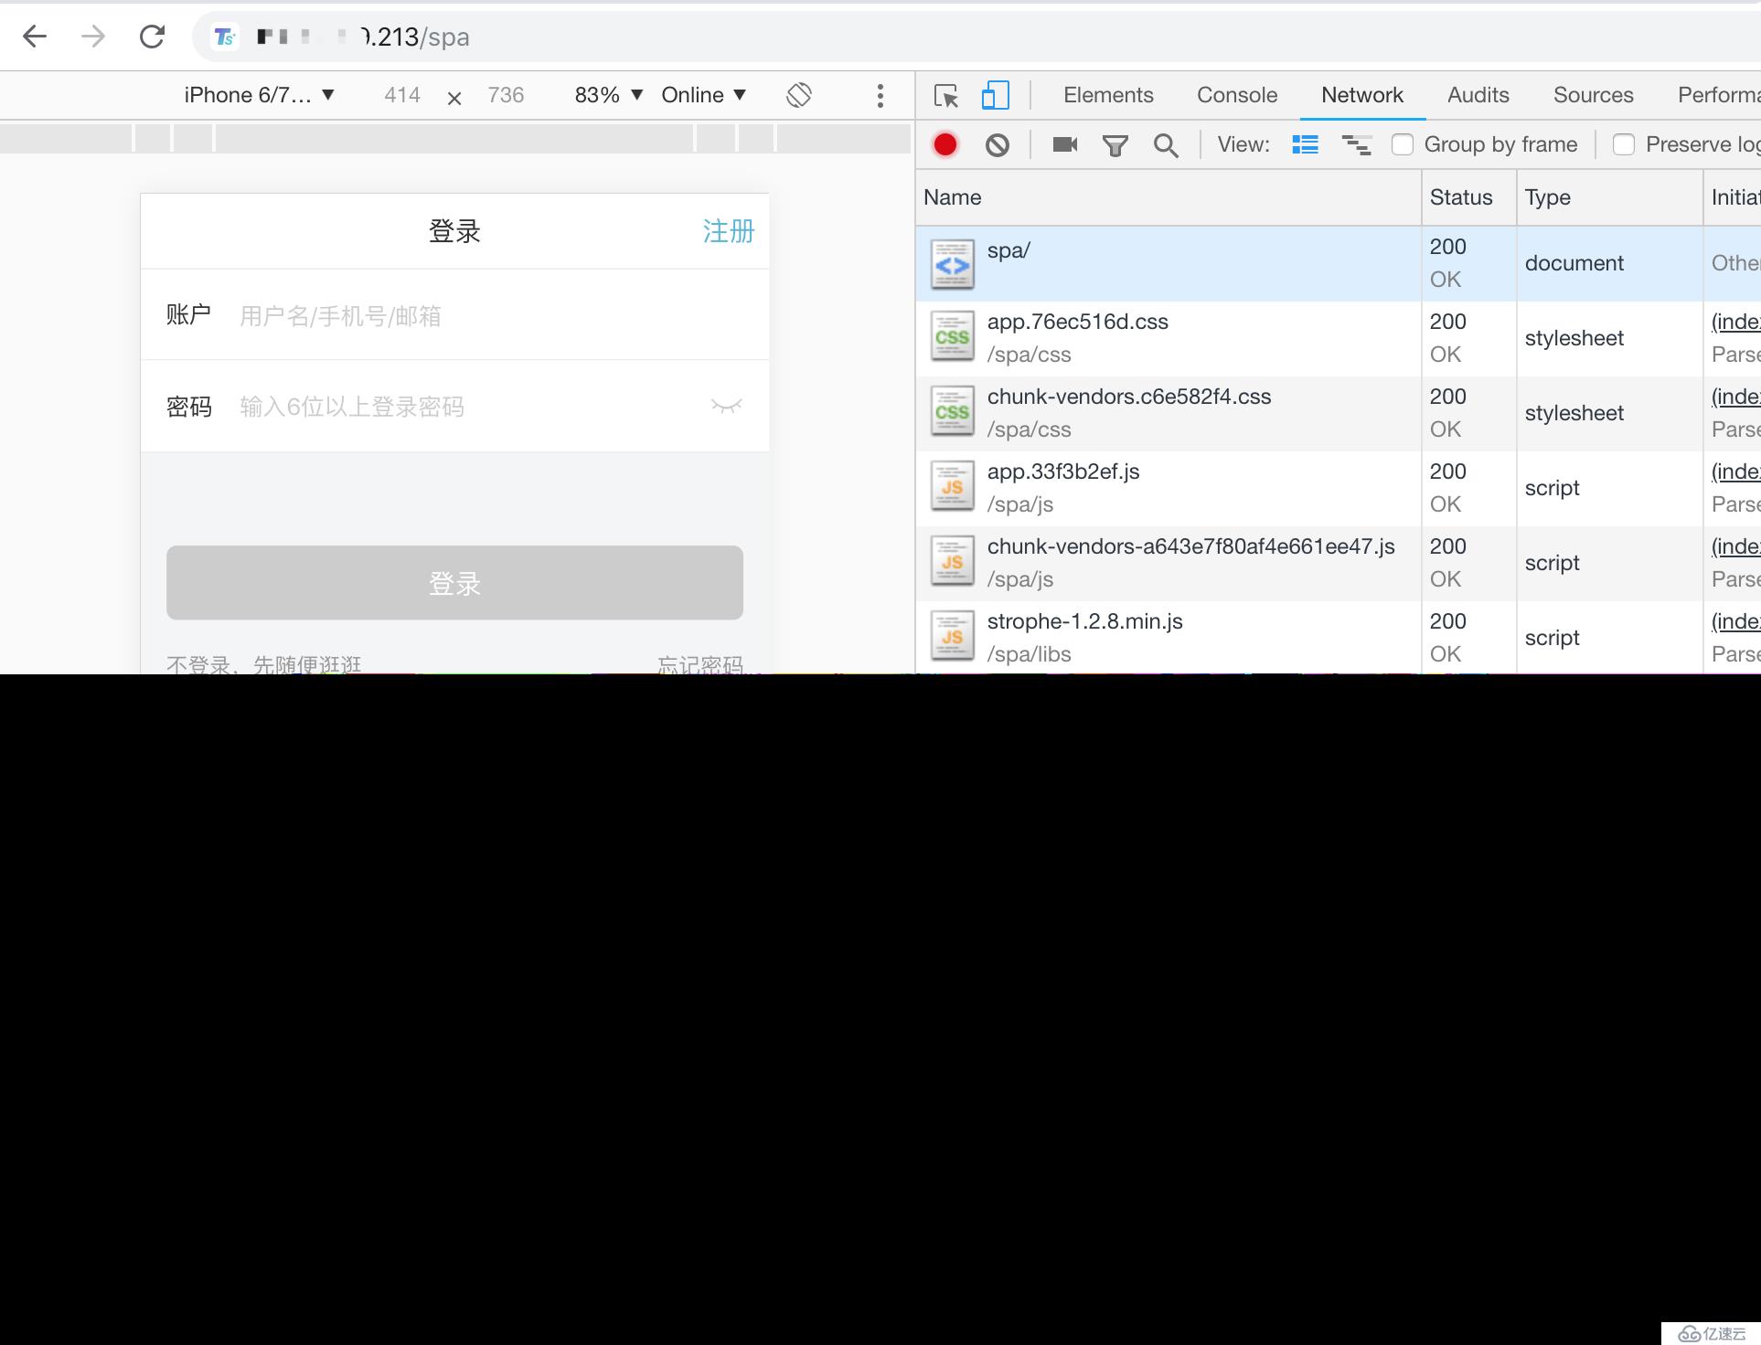
Task: Toggle Preserve log checkbox
Action: 1623,144
